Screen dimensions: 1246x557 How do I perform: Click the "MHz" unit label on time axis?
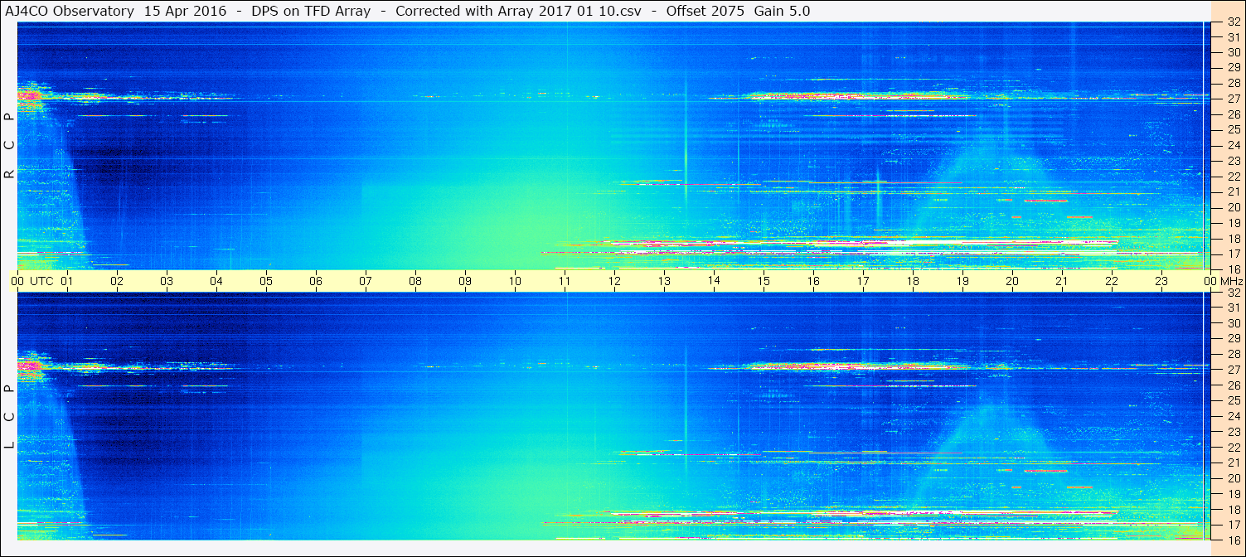pyautogui.click(x=1232, y=281)
